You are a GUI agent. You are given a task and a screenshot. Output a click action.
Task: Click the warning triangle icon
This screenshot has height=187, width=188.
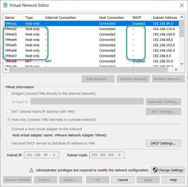(31, 170)
